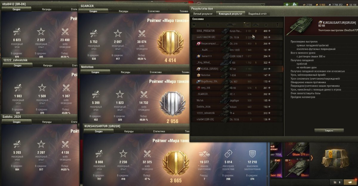Sort allies by experience star column icon
Viewport: 358px width, 186px height.
coord(266,25)
